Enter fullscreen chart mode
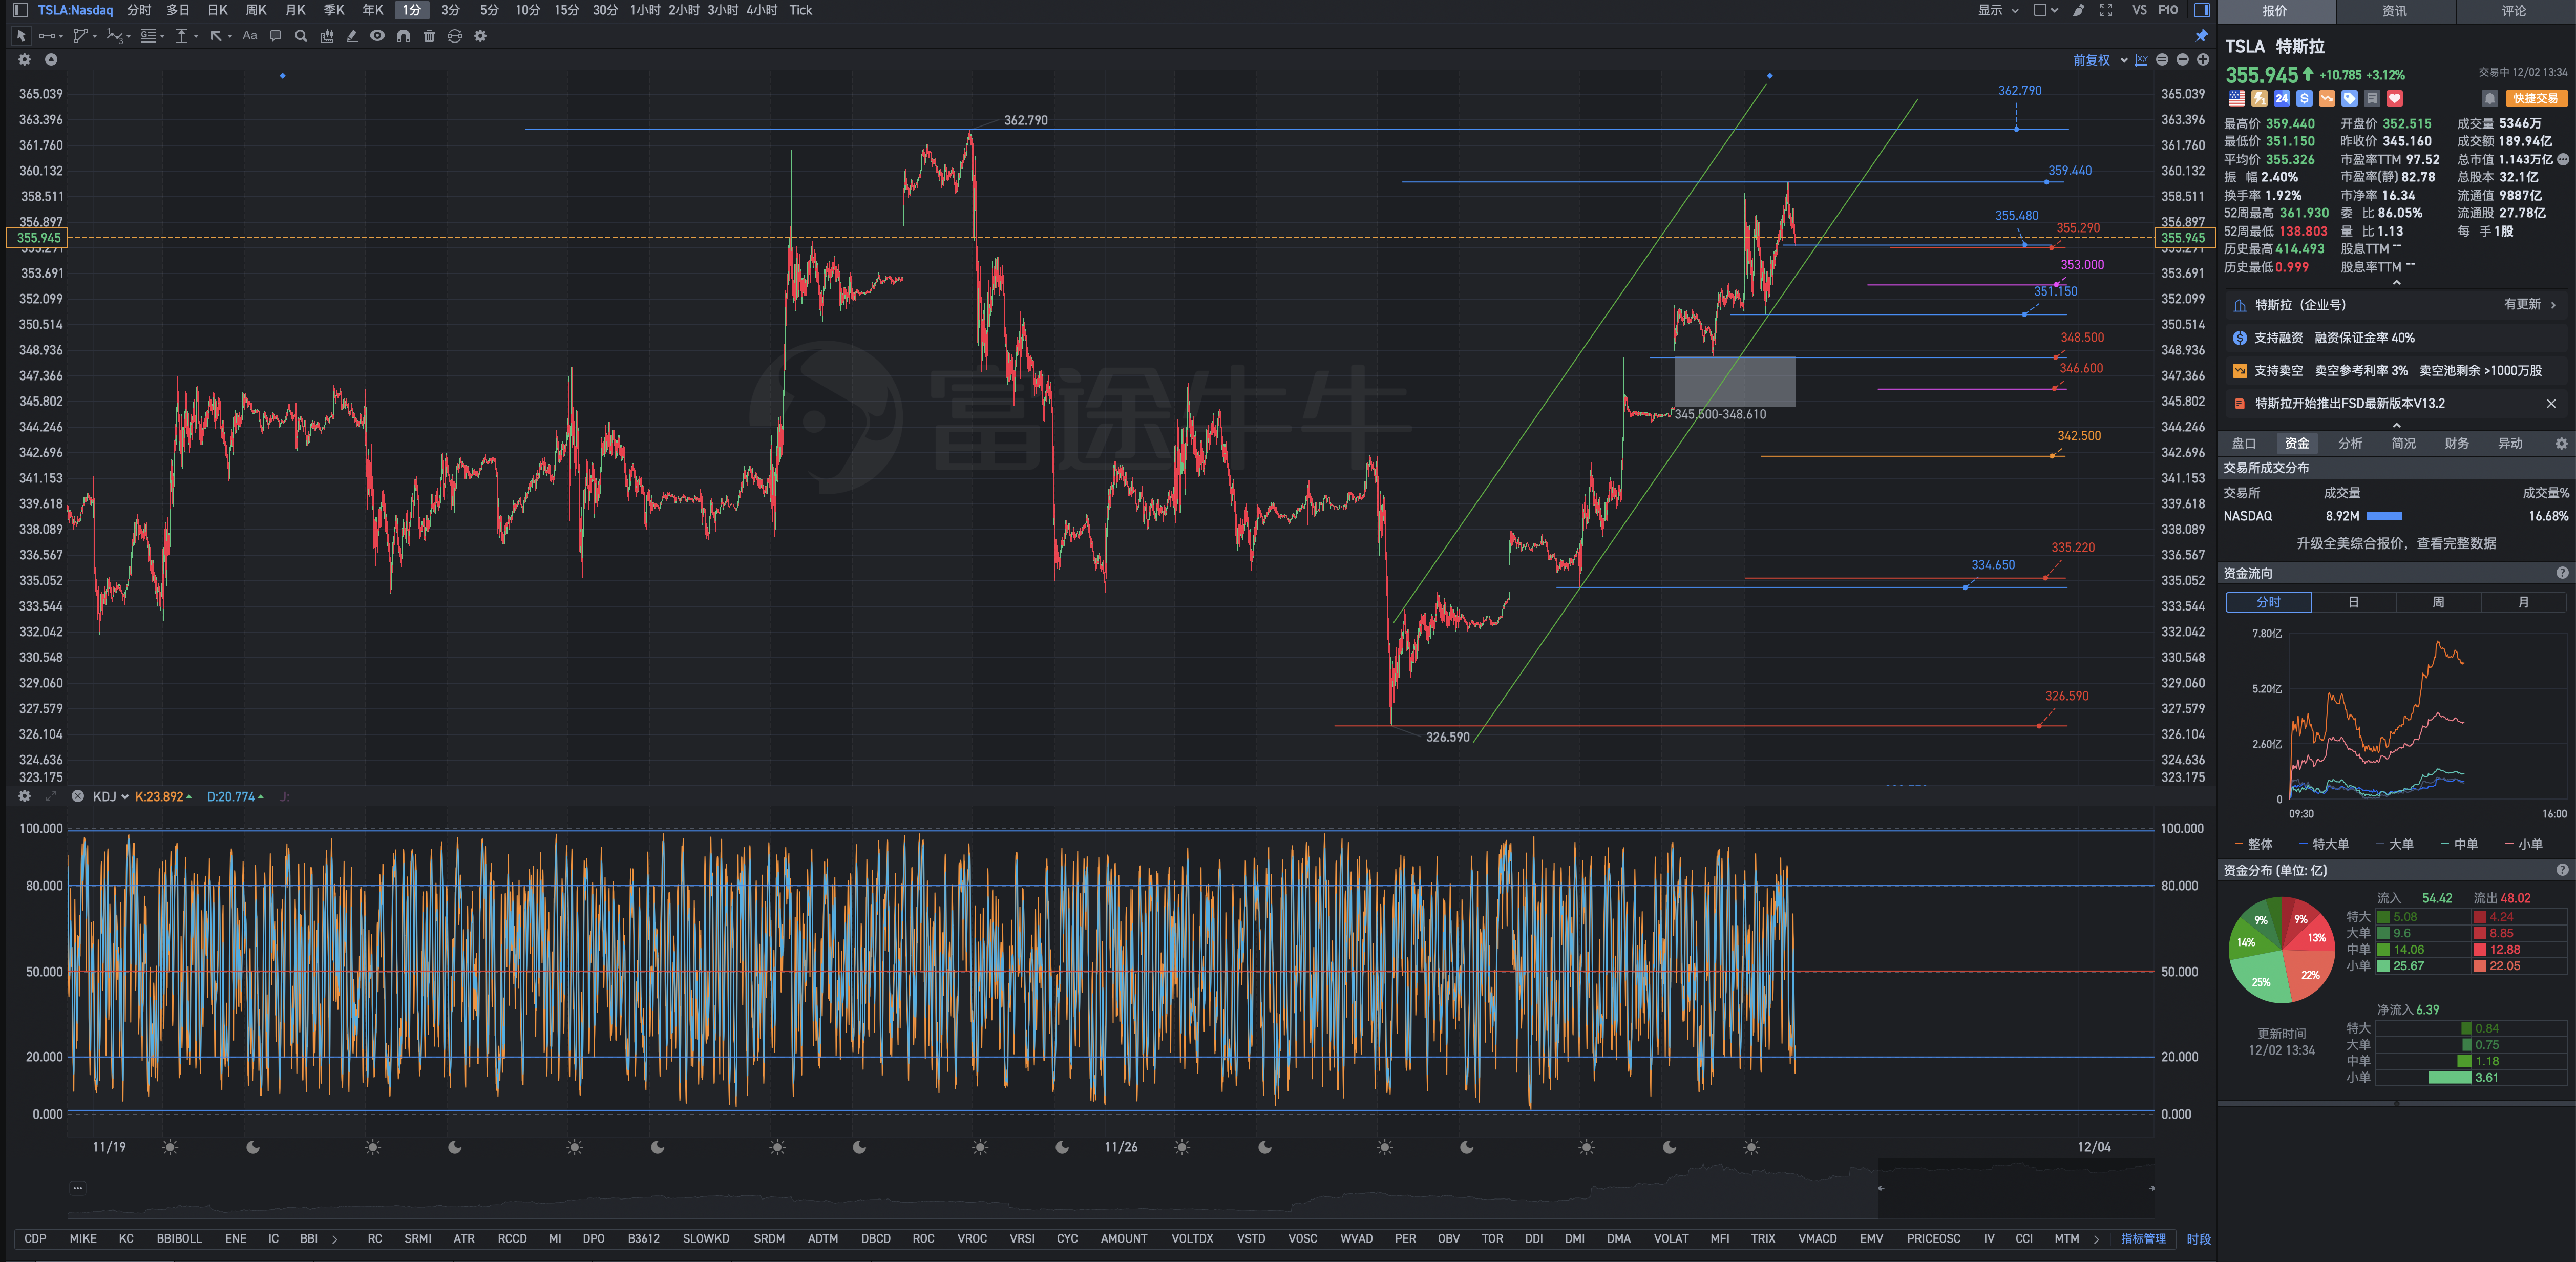Screen dimensions: 2576x1262 (x=2106, y=10)
